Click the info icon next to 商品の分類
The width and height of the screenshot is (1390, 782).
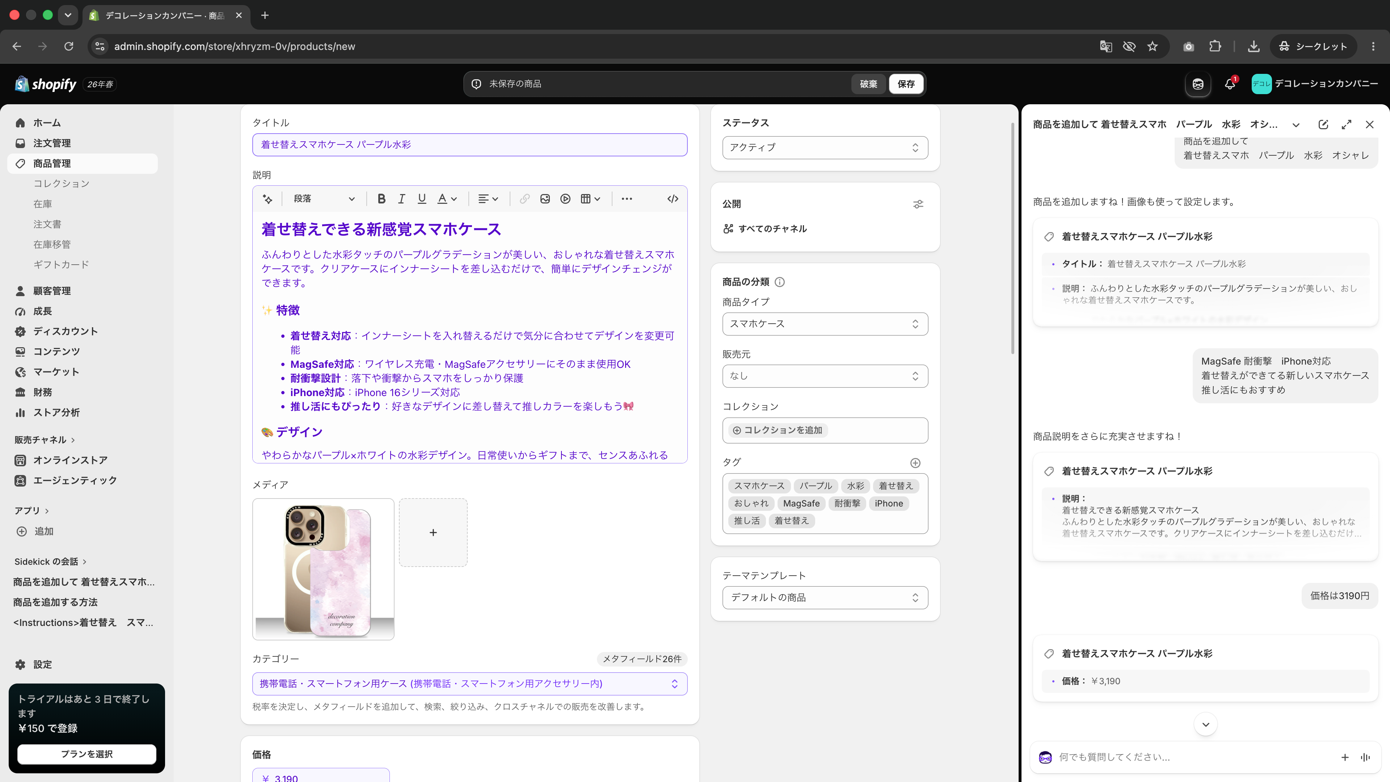pos(780,282)
